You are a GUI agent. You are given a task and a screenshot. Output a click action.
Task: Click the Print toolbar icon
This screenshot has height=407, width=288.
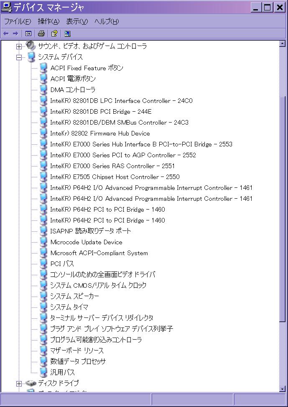click(x=41, y=33)
